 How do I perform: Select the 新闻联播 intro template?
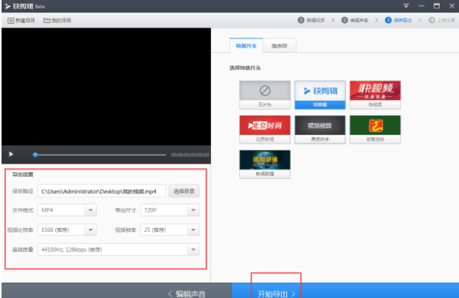coord(265,164)
